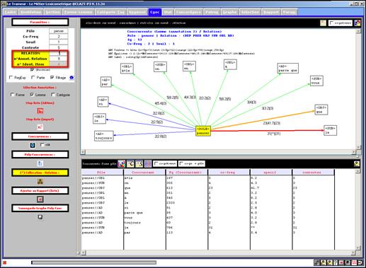Enable the Forme annotation checkbox

[x=12, y=95]
